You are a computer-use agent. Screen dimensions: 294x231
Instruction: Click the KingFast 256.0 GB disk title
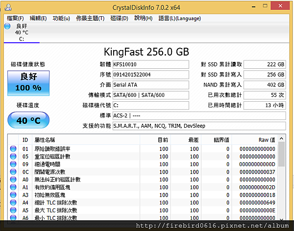pyautogui.click(x=147, y=52)
